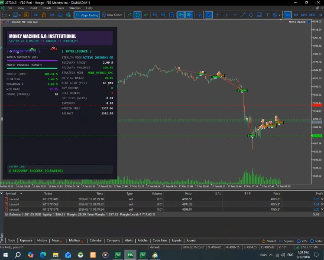324x260 pixels.
Task: Expand the profiles dropdown arrow
Action: click(x=20, y=15)
